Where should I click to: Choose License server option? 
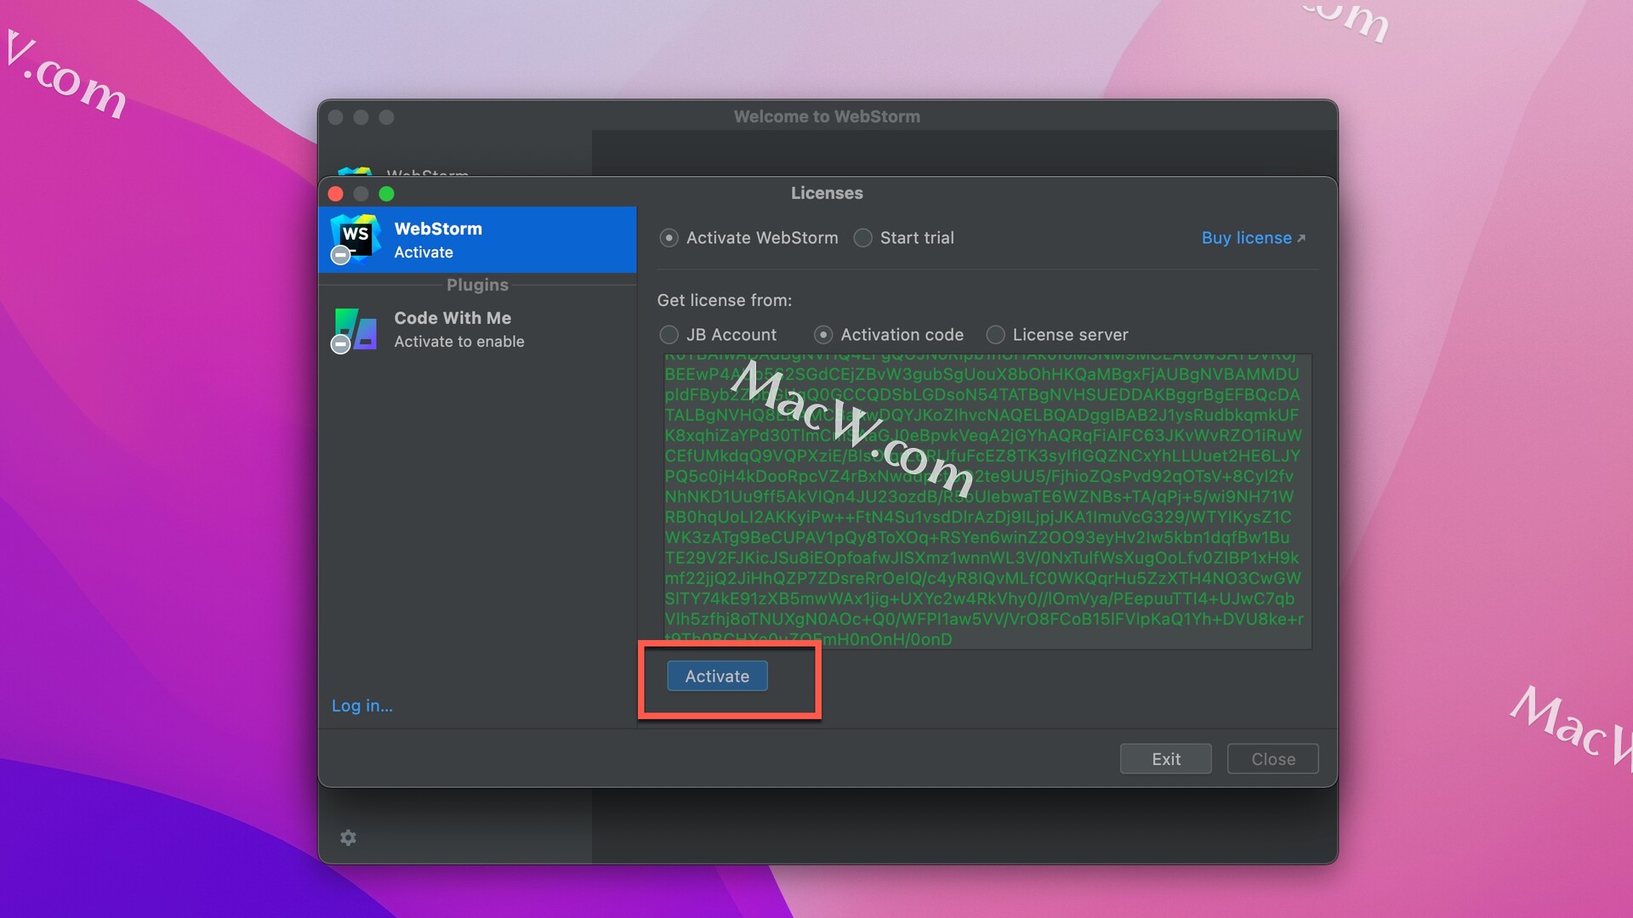(995, 335)
